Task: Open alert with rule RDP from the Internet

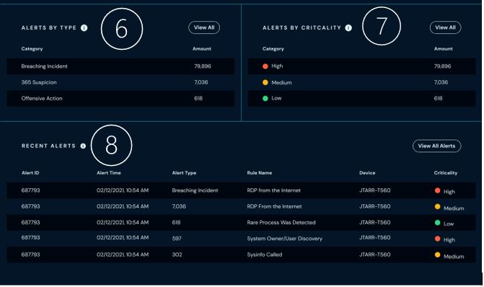Action: click(241, 190)
